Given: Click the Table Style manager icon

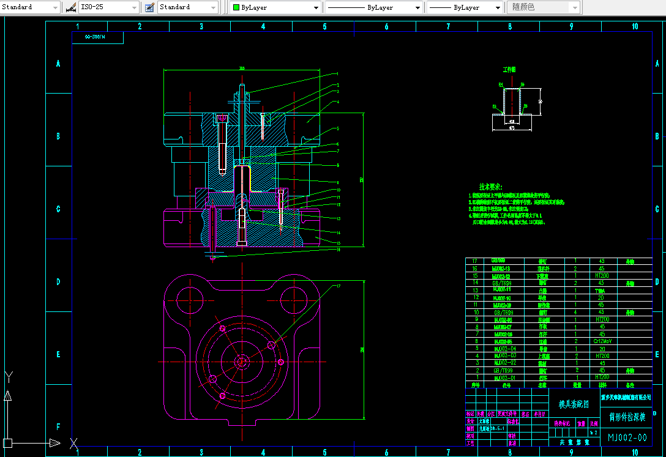Looking at the screenshot, I should pos(149,7).
